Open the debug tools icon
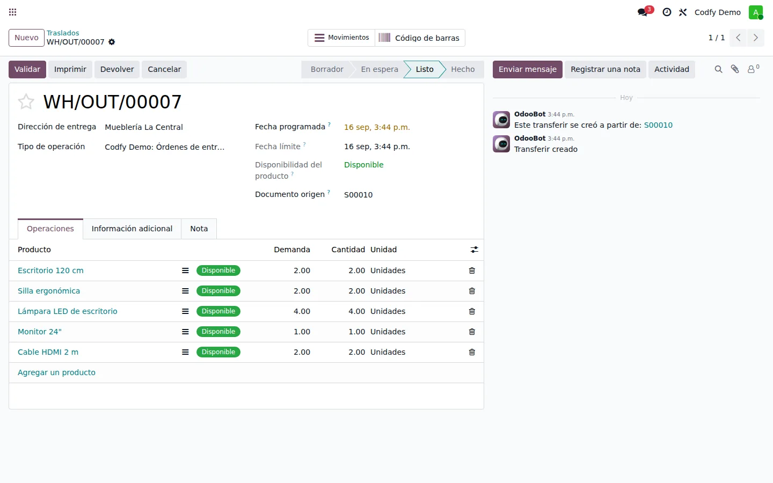 pyautogui.click(x=683, y=12)
